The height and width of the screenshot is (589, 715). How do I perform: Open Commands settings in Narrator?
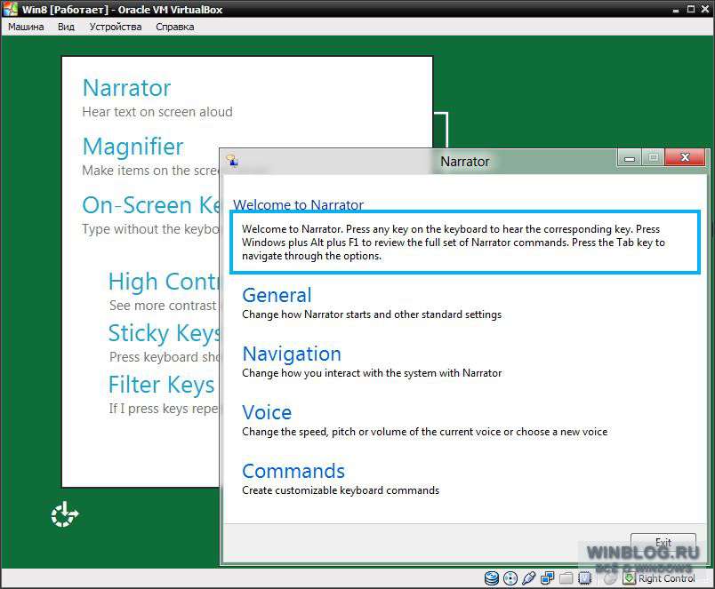click(293, 471)
